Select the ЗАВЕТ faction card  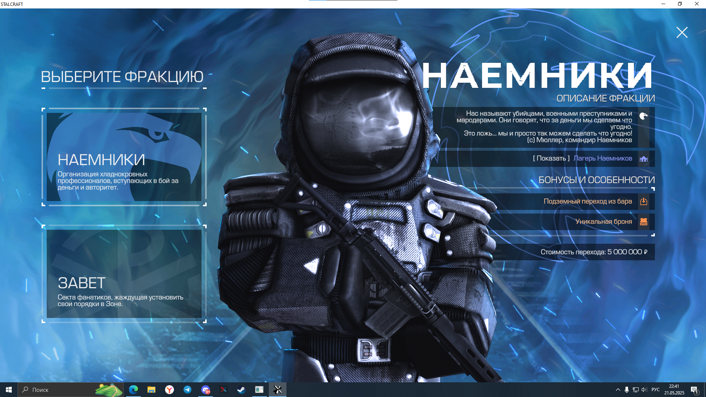tap(124, 274)
